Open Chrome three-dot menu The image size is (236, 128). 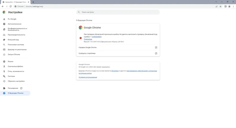click(233, 6)
